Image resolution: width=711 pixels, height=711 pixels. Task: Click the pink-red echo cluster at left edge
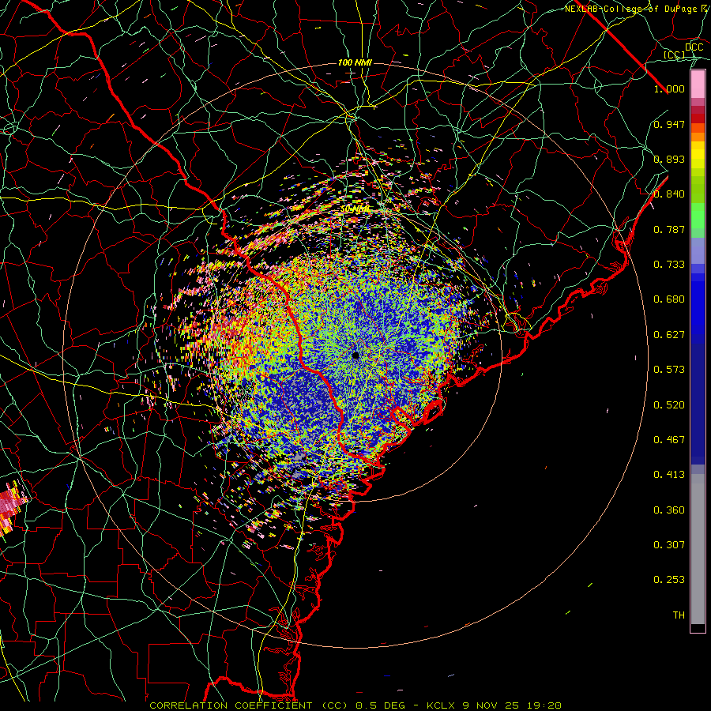(x=10, y=507)
